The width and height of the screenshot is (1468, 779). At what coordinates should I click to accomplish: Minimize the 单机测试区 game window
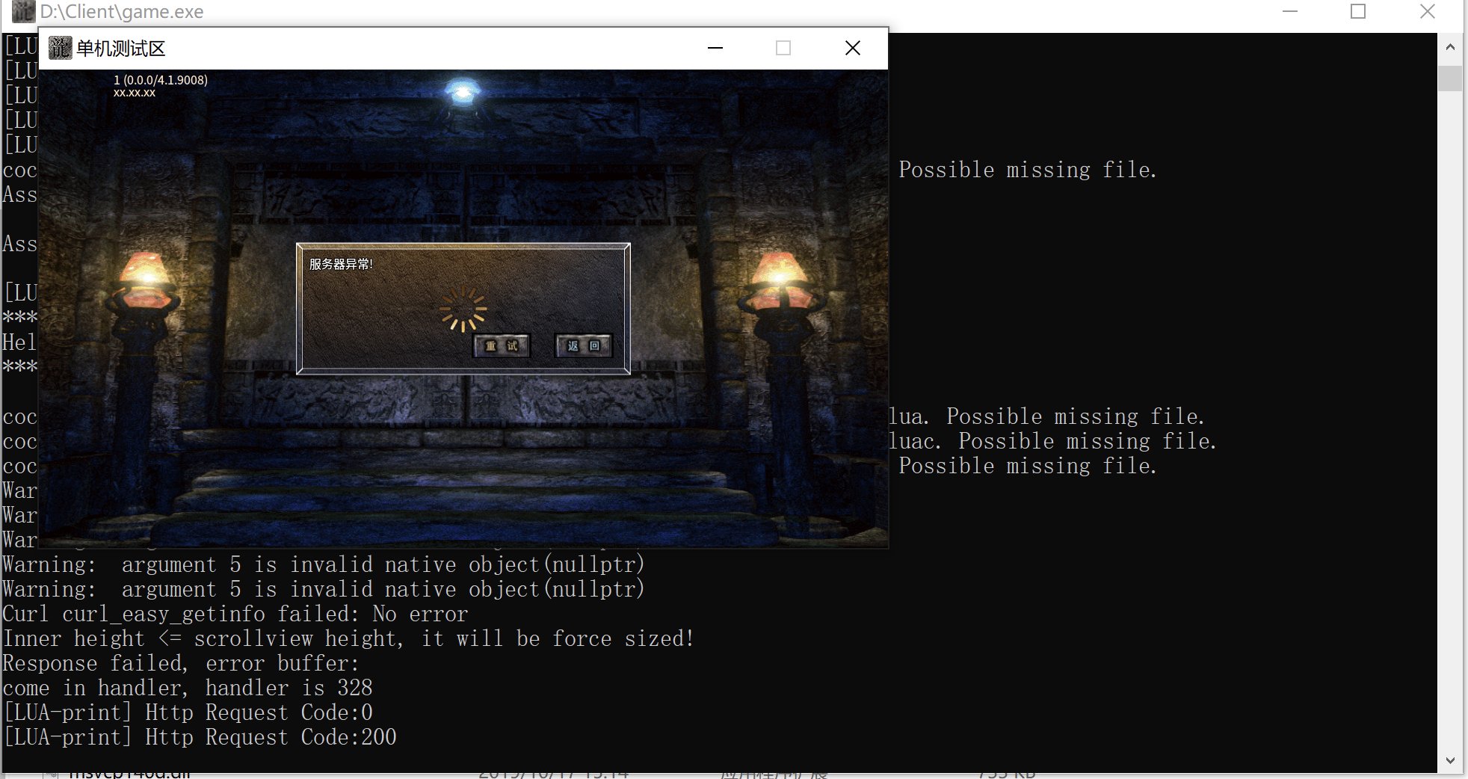pyautogui.click(x=715, y=49)
